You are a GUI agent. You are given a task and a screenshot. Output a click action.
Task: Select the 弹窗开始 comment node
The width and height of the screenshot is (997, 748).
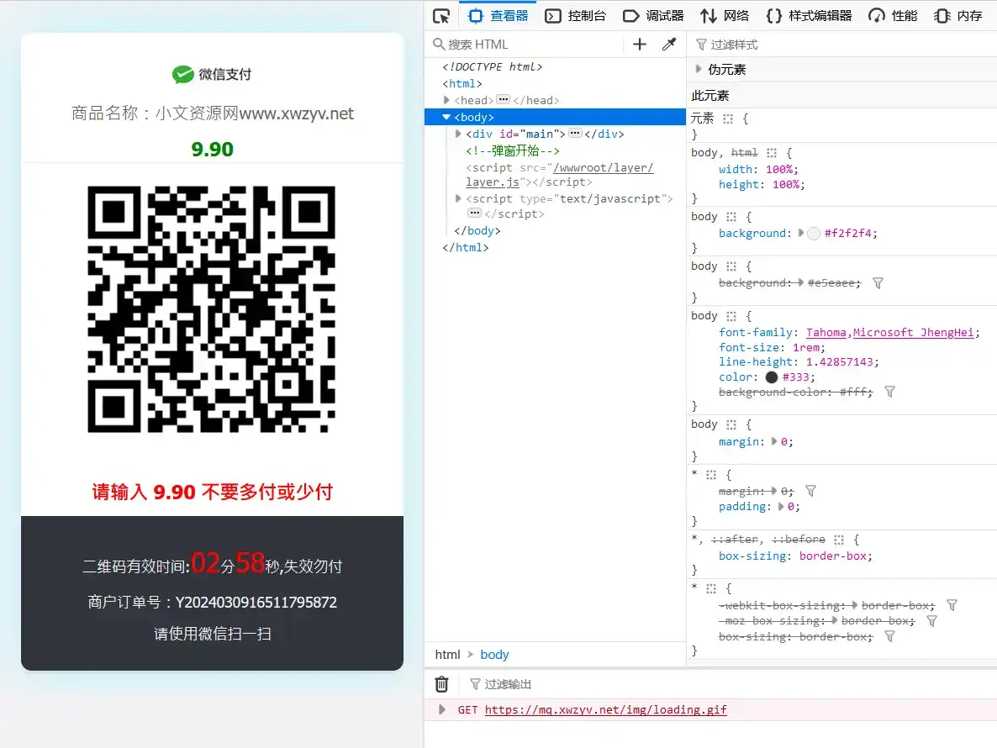point(513,150)
